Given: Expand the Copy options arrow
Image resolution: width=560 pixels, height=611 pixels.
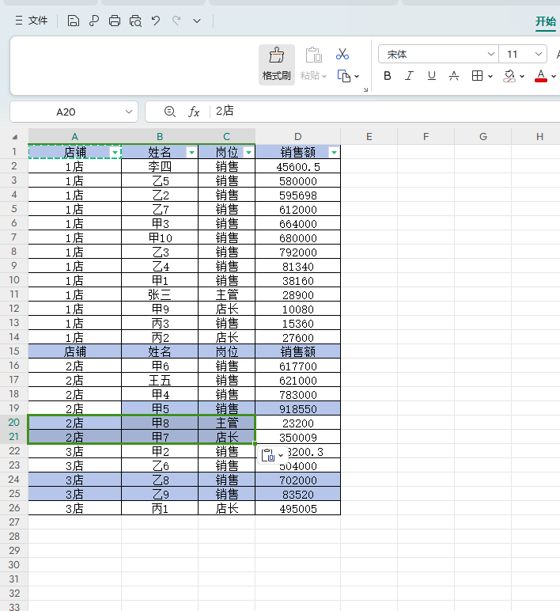Looking at the screenshot, I should point(357,76).
